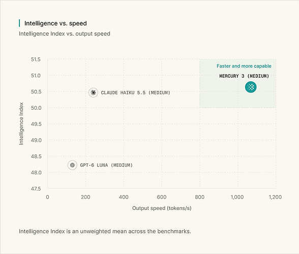This screenshot has width=299, height=254.
Task: Click the teal accent bar beside the title
Action: point(19,23)
